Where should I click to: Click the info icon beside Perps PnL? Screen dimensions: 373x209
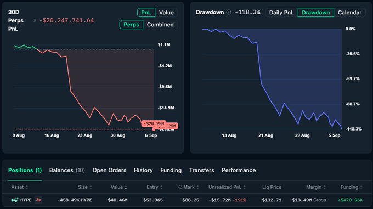[x=34, y=20]
